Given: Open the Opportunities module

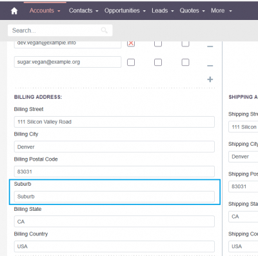Looking at the screenshot, I should pos(122,10).
